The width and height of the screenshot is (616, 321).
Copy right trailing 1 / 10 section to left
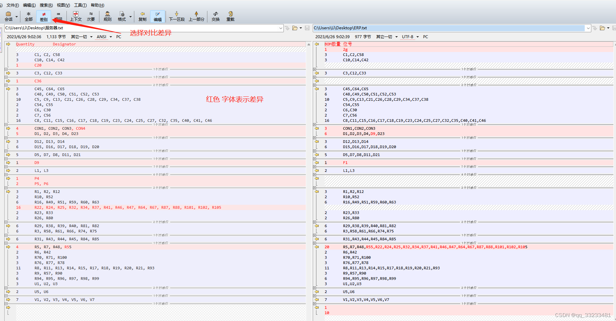point(317,308)
